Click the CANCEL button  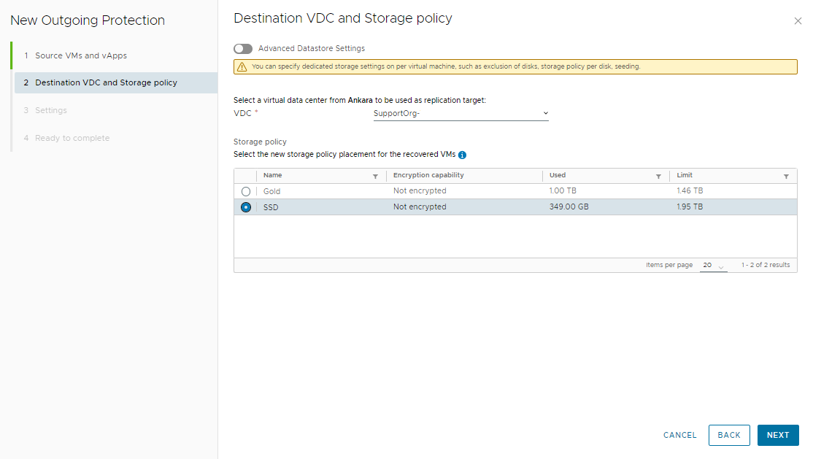pos(679,435)
